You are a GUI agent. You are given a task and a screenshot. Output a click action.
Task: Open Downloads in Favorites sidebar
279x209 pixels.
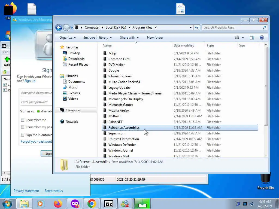pos(74,59)
